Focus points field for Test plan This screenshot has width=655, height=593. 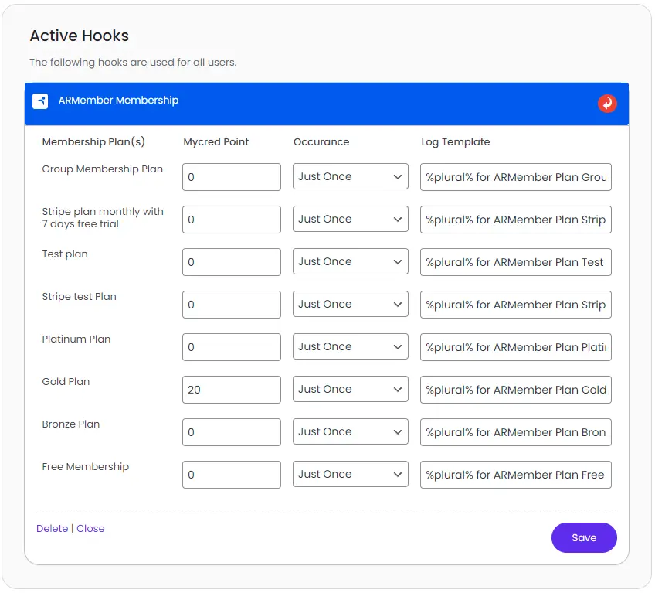pyautogui.click(x=232, y=262)
